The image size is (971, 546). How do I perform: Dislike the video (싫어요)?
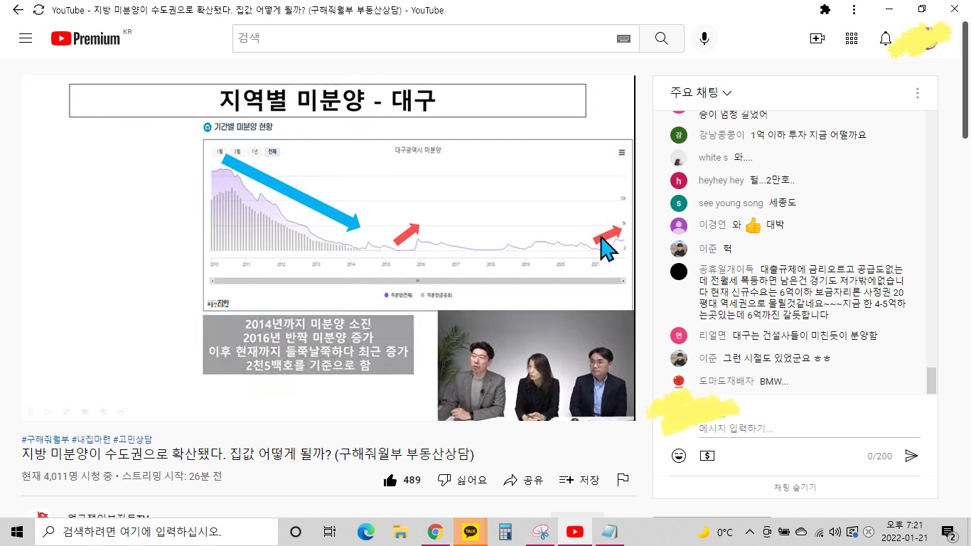tap(462, 480)
